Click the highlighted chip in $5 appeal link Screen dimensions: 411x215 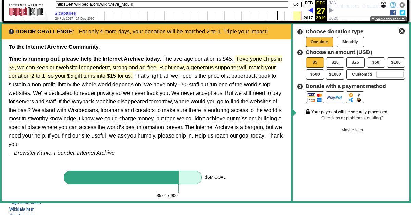[145, 67]
